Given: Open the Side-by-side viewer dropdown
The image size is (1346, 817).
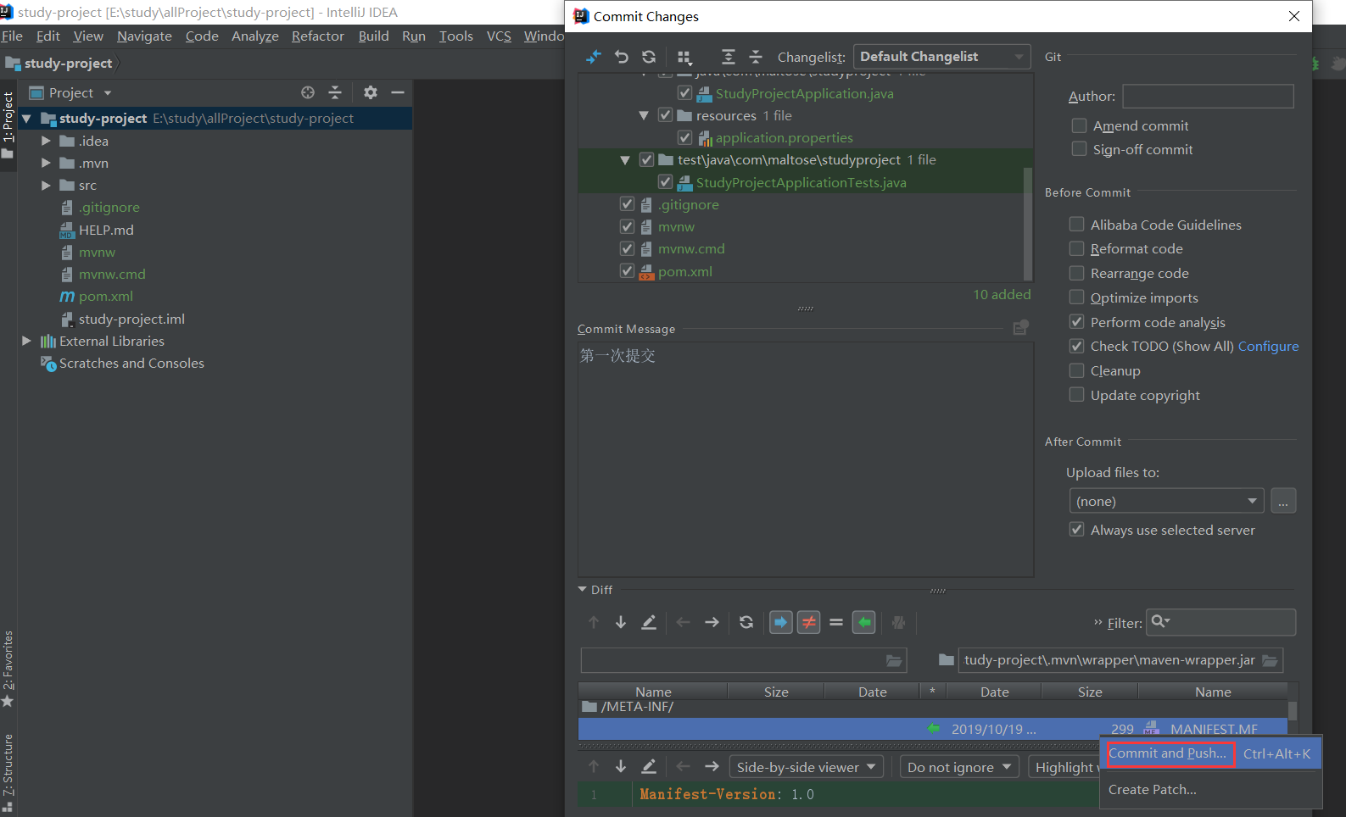Looking at the screenshot, I should [806, 767].
